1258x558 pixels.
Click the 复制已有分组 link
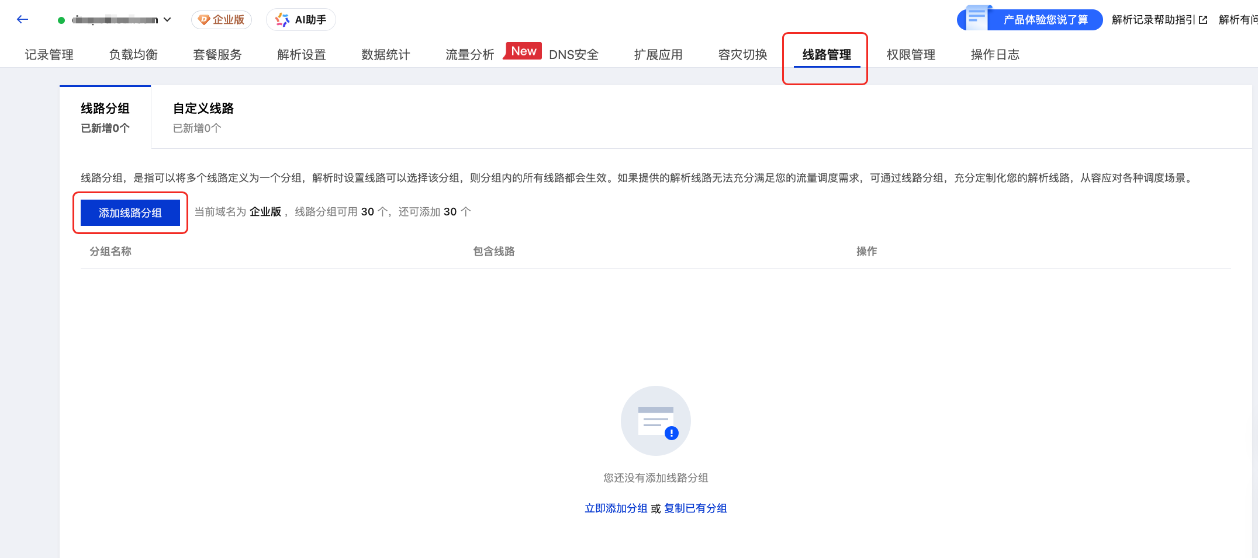click(696, 508)
